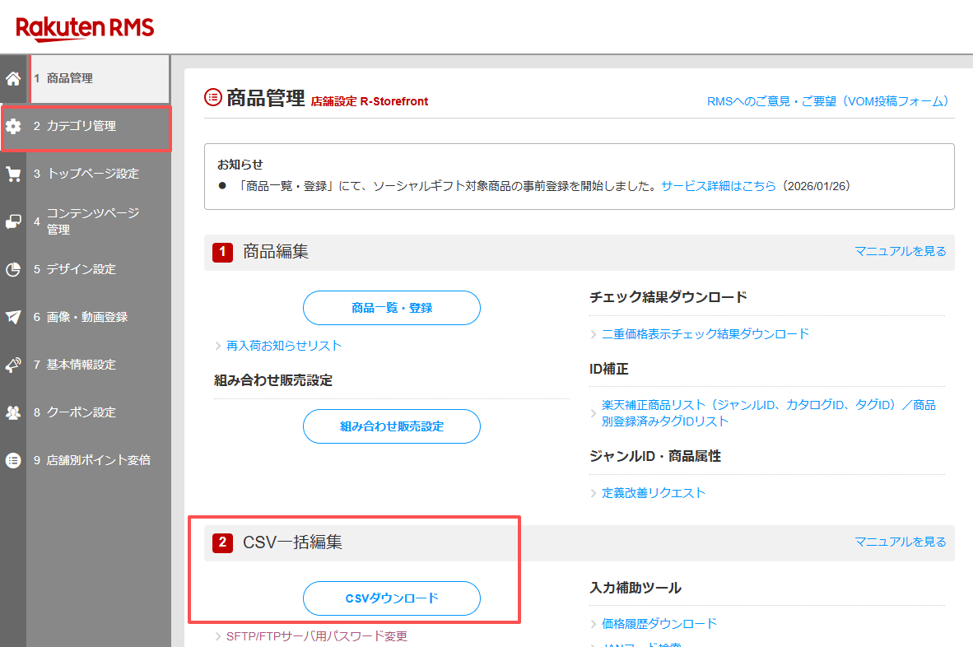Open the 二重価格表示チェック結果ダウンロード link

tap(705, 333)
